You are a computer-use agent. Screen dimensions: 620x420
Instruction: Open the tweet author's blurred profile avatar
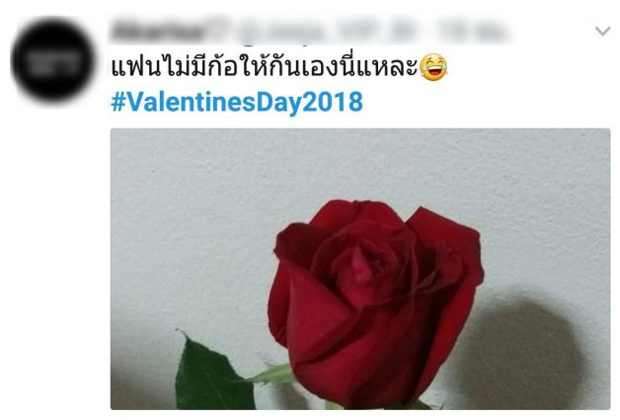(53, 59)
